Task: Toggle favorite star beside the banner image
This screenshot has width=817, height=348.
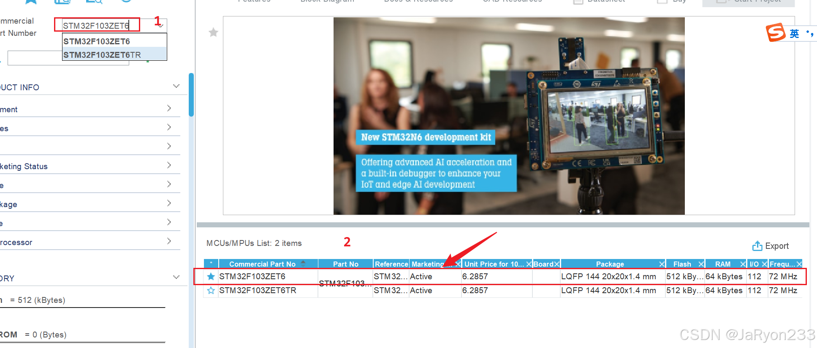Action: (213, 32)
